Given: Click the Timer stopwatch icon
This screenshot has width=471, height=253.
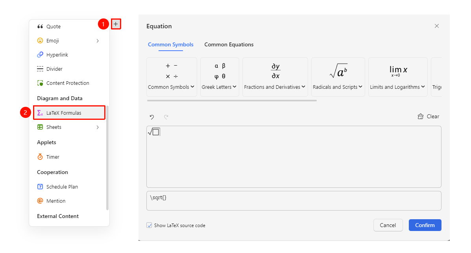Looking at the screenshot, I should click(40, 157).
